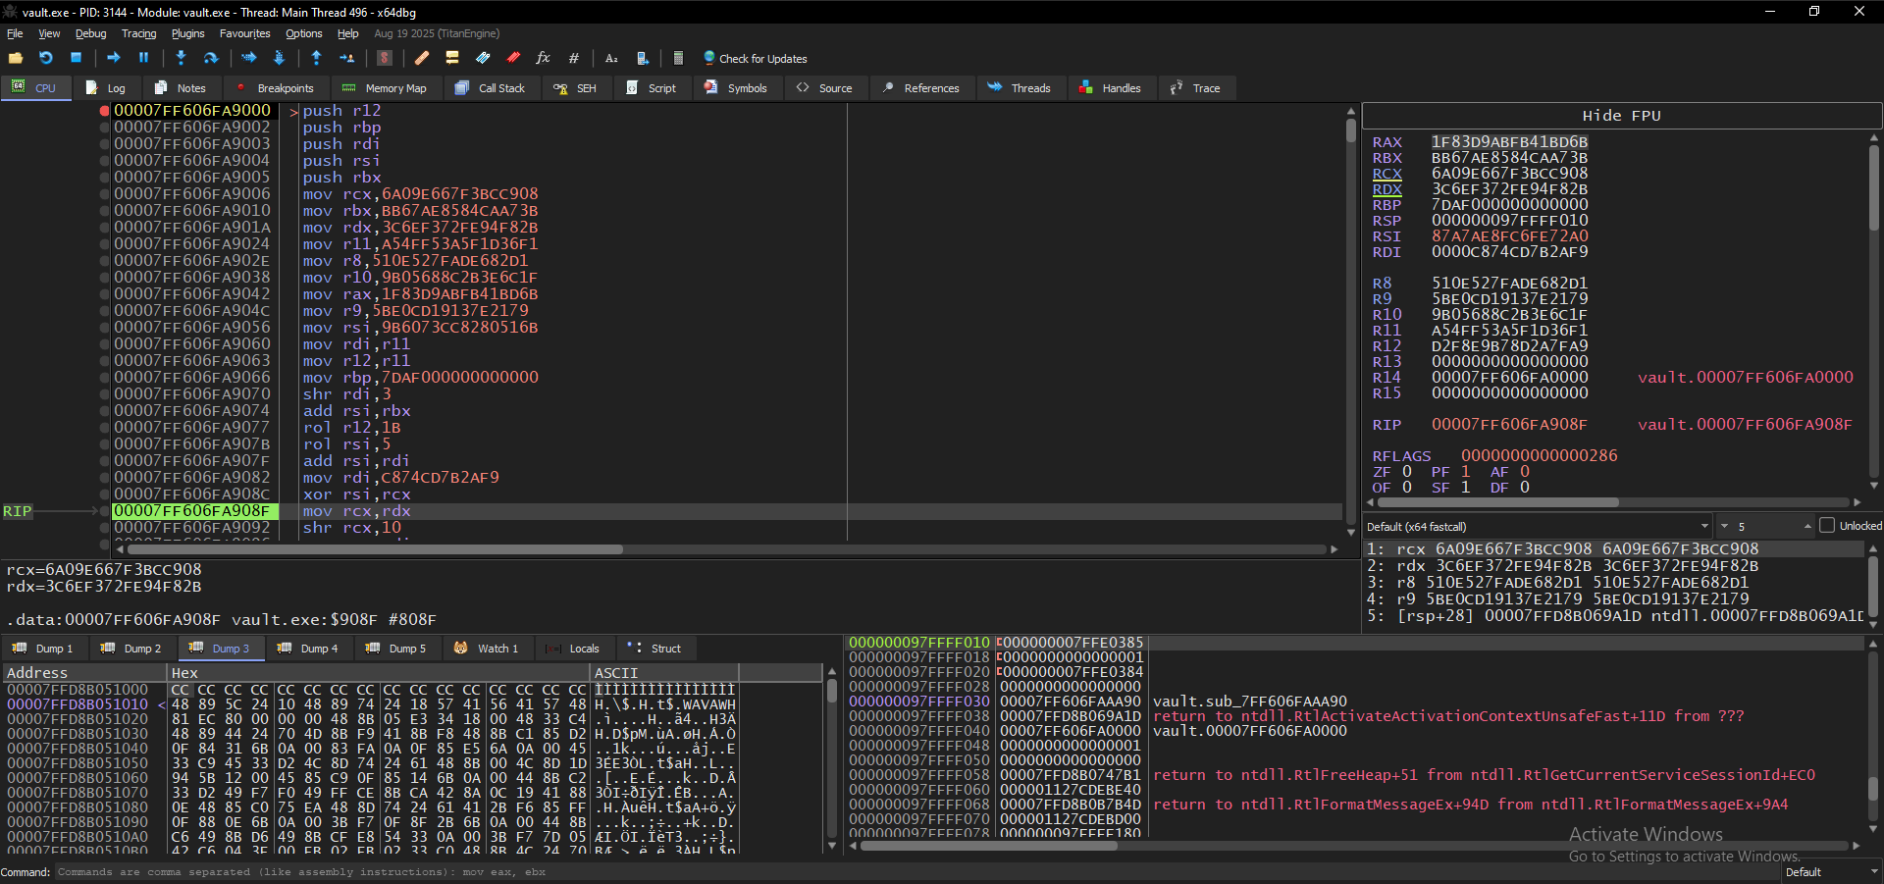Click the hash (#) toolbar icon
This screenshot has height=884, width=1884.
(x=574, y=58)
